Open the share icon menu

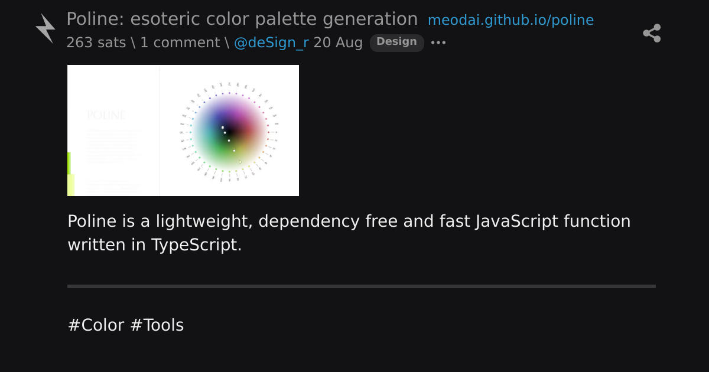click(652, 33)
